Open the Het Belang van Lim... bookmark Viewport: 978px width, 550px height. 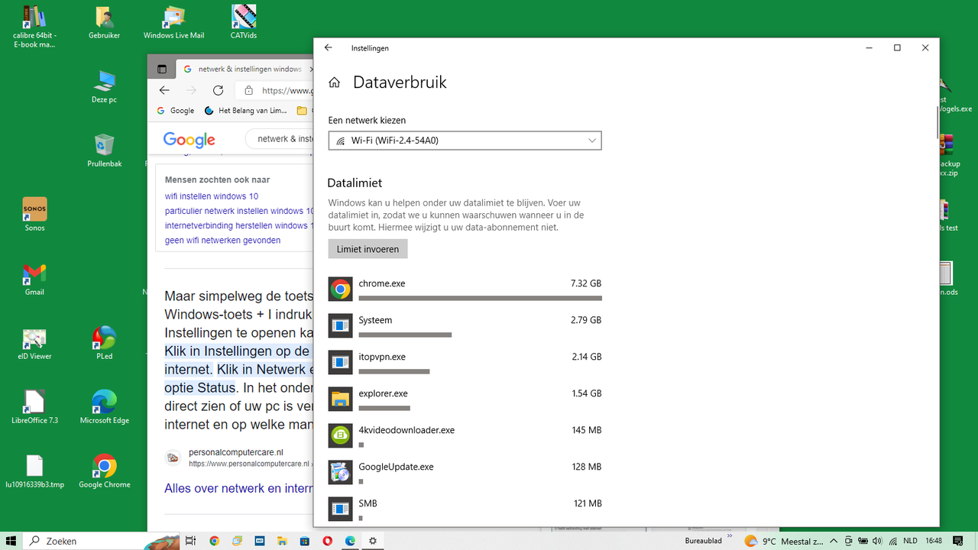(245, 111)
